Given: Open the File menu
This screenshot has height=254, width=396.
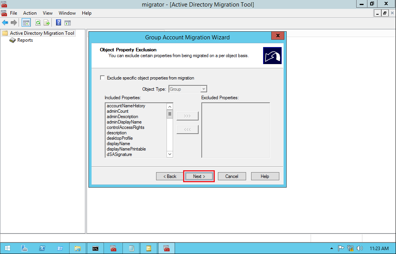Looking at the screenshot, I should click(x=14, y=13).
